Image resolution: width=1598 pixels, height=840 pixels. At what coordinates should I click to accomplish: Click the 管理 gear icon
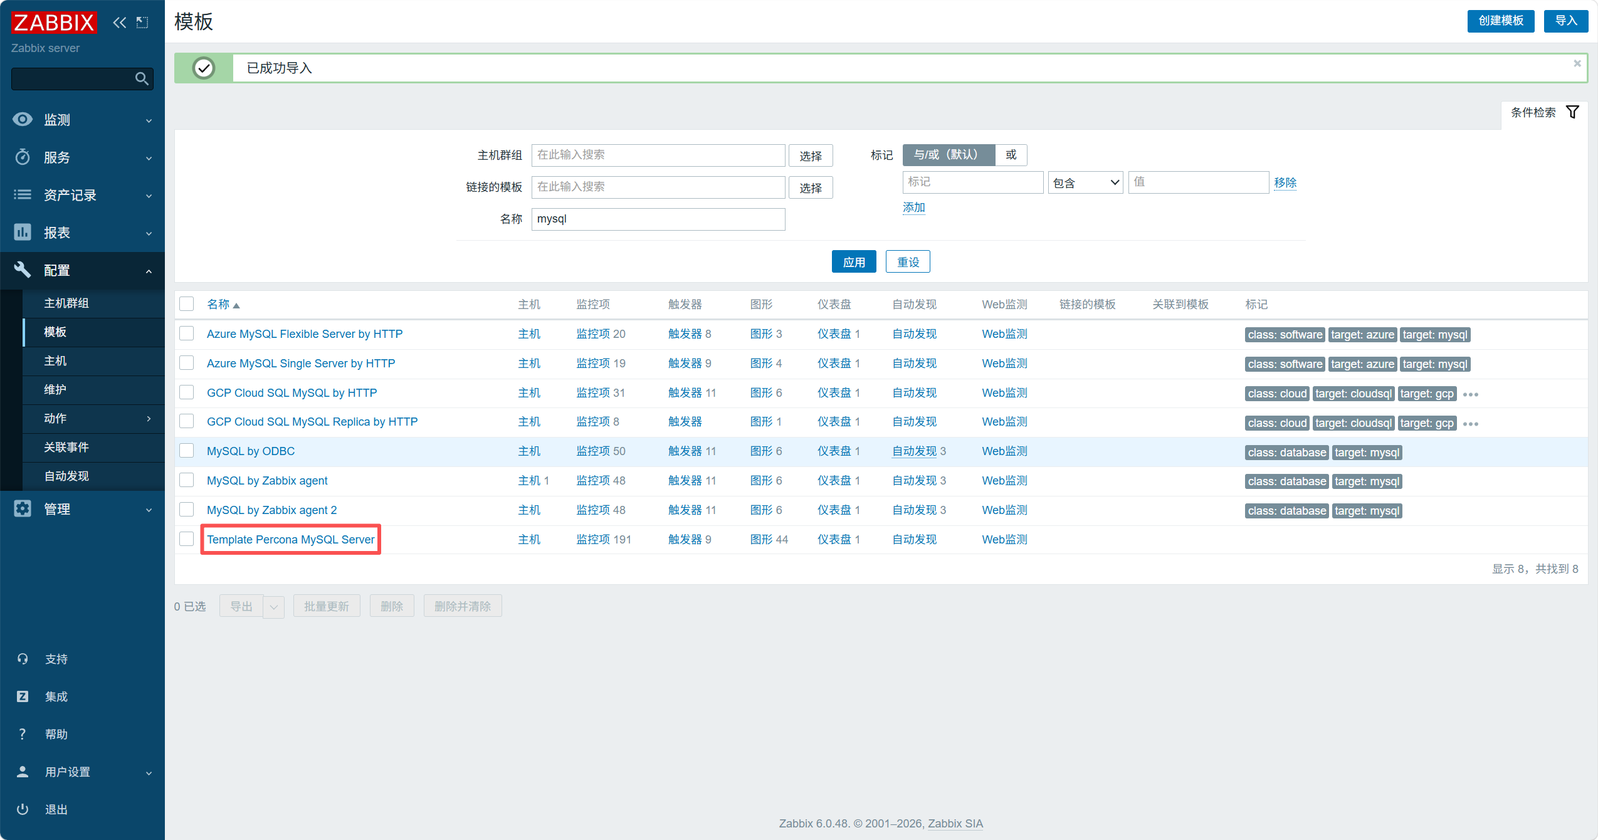pos(23,508)
